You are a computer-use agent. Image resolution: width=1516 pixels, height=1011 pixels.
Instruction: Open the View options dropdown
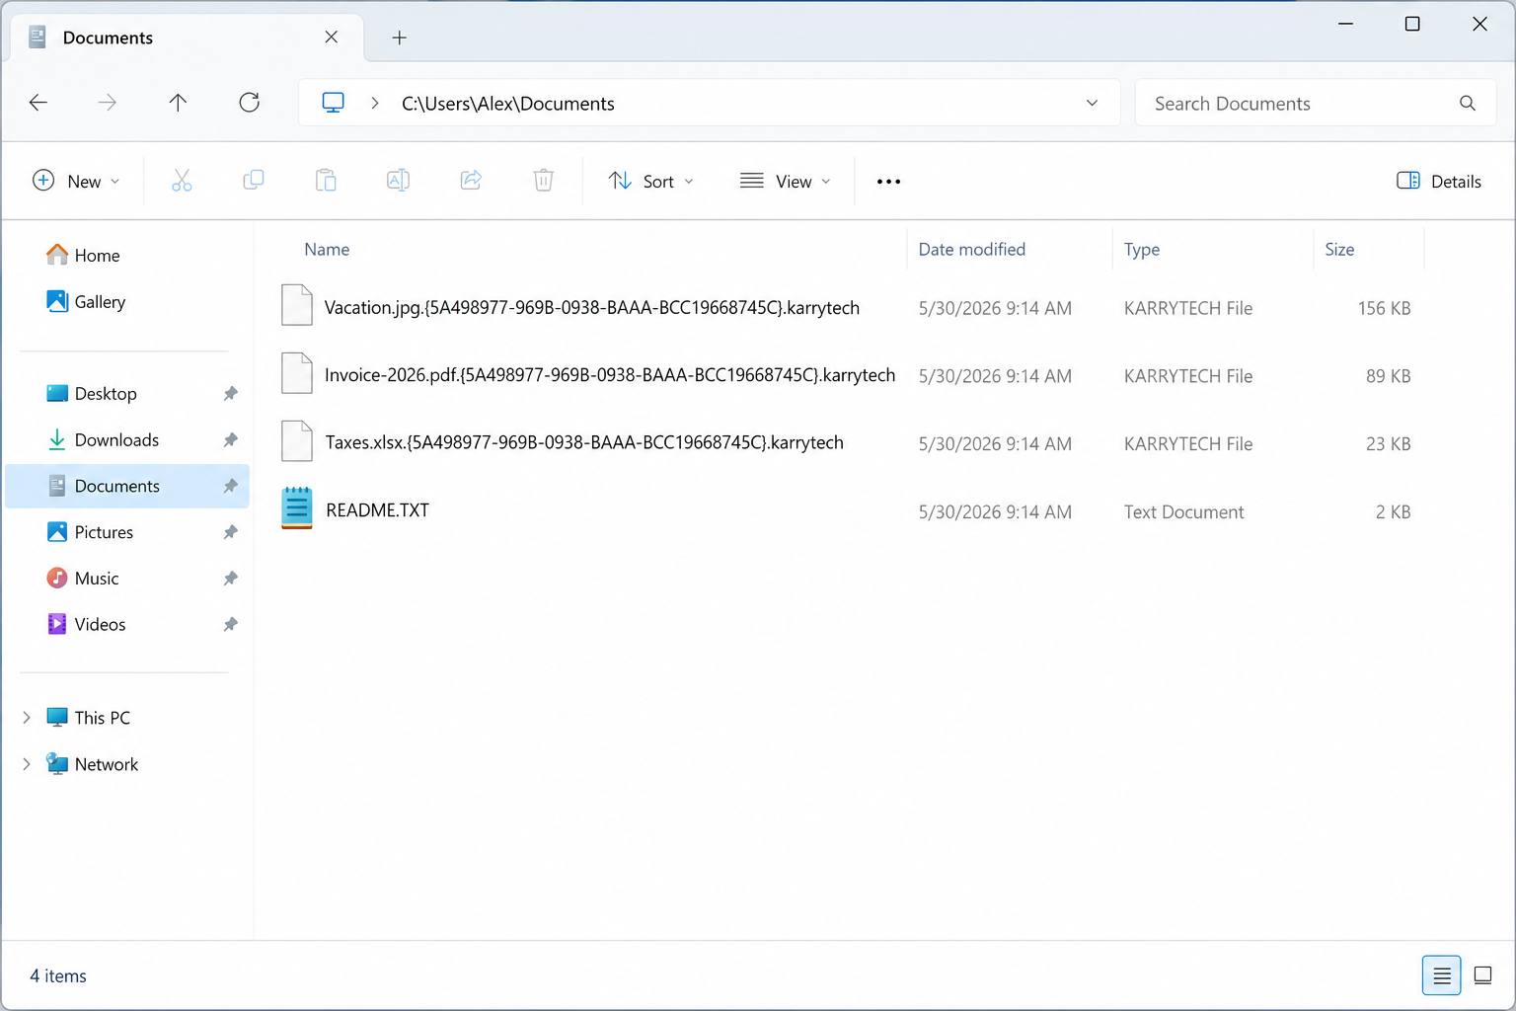pyautogui.click(x=786, y=181)
